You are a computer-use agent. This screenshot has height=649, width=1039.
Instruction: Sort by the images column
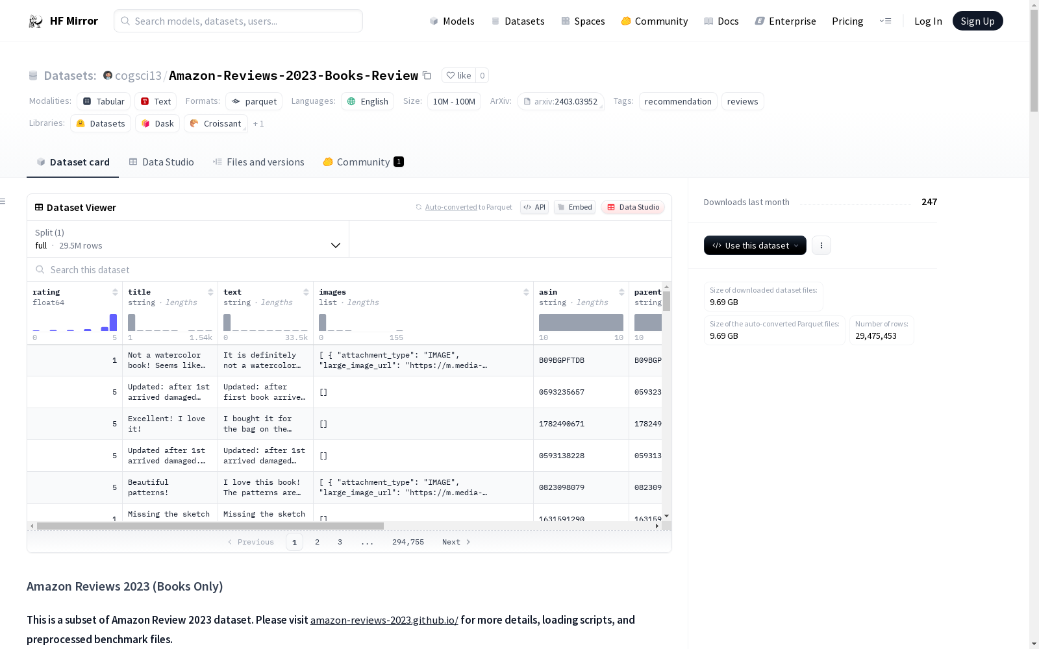pos(526,292)
